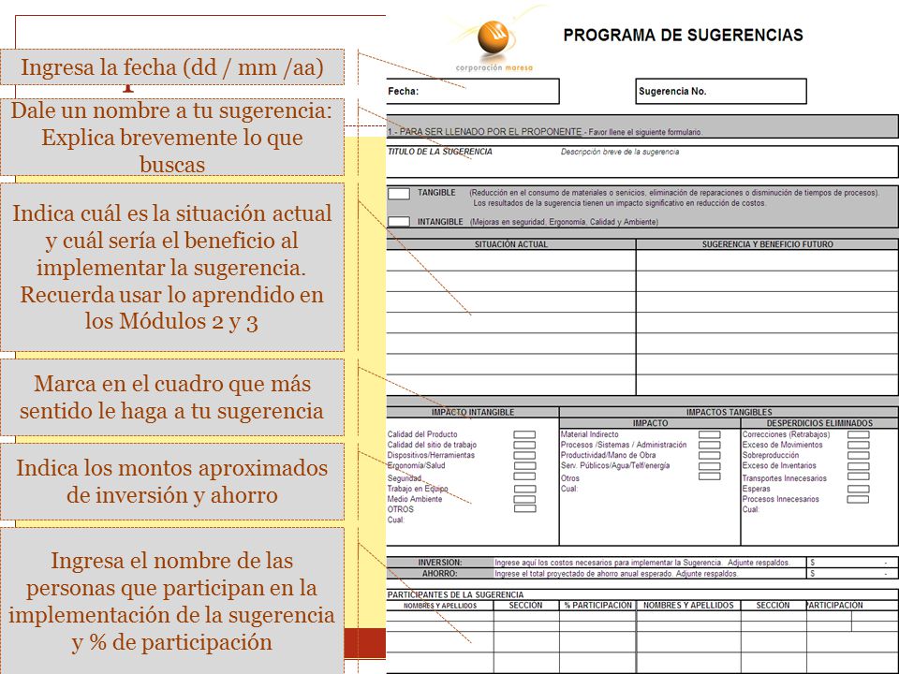899x674 pixels.
Task: Check the OTROS box under Impacto Intangible
Action: pyautogui.click(x=524, y=508)
